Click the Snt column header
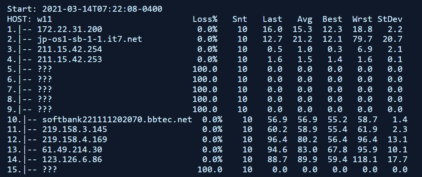422x177 pixels. click(240, 19)
